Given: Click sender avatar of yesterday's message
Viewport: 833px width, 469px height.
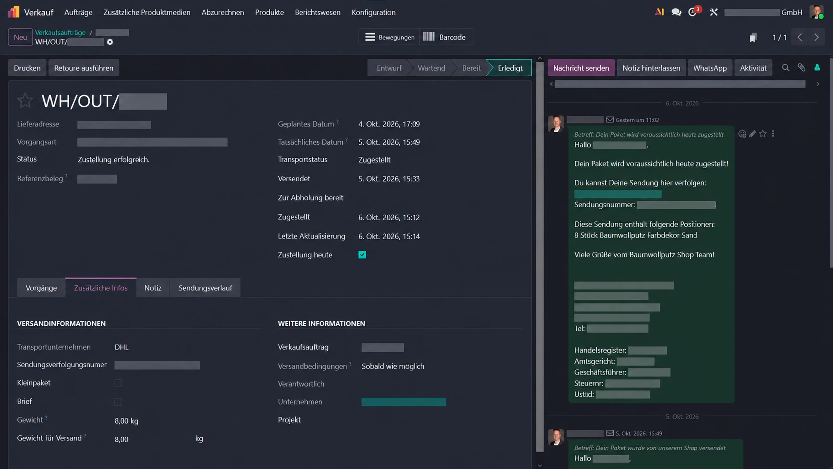Looking at the screenshot, I should coord(555,123).
